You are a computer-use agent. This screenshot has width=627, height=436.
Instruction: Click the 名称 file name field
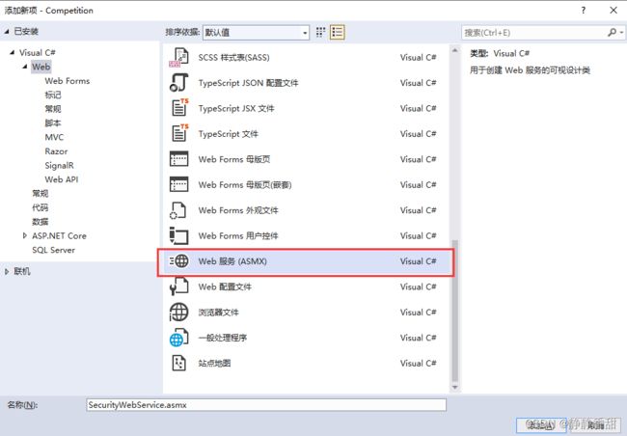pos(266,405)
